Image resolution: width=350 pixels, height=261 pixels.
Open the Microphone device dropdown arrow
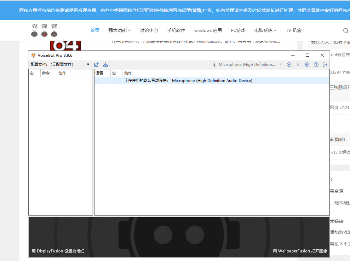pyautogui.click(x=281, y=65)
